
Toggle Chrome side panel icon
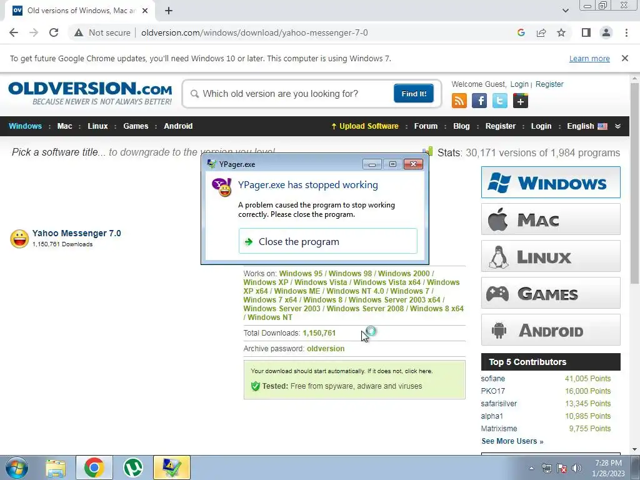click(586, 32)
